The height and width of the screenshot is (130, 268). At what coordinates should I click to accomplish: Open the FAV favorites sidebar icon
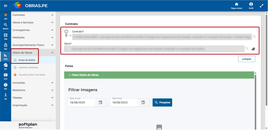click(x=5, y=16)
